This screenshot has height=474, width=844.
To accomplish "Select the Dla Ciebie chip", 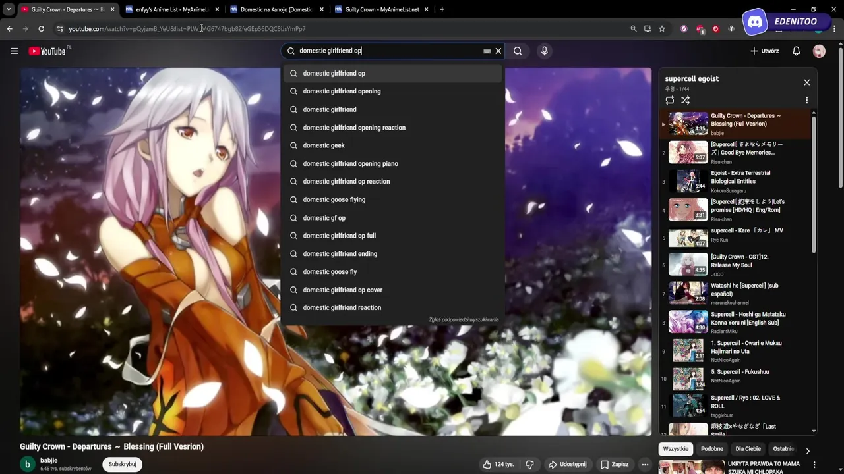I will pyautogui.click(x=748, y=449).
